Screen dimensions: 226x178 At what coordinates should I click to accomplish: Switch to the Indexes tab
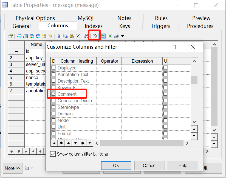click(x=93, y=26)
